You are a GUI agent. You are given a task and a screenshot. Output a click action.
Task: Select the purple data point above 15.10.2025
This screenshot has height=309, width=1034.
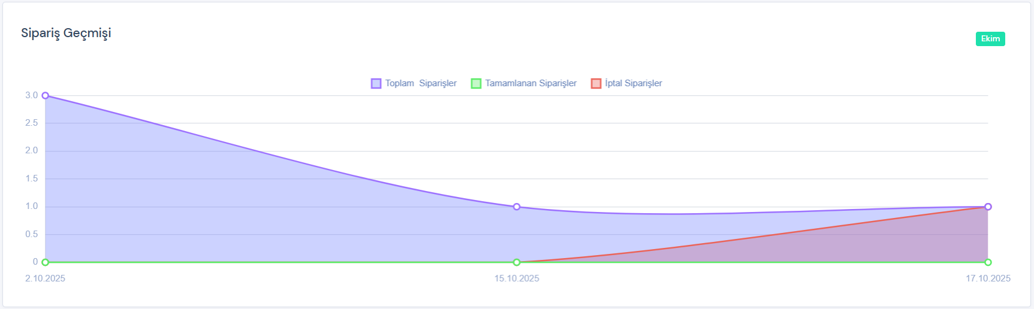517,207
